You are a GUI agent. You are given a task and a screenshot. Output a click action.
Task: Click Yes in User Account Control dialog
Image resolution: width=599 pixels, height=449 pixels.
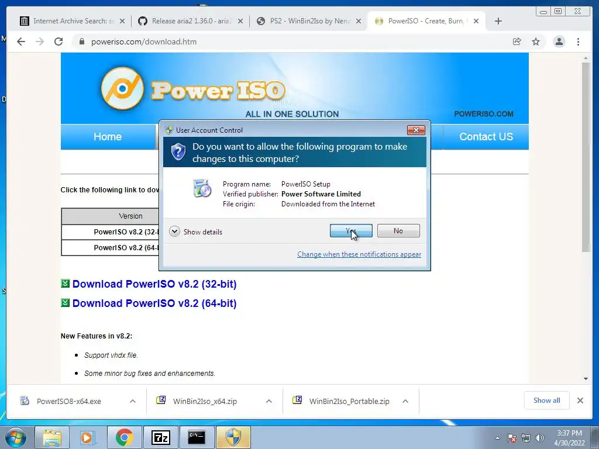click(351, 230)
